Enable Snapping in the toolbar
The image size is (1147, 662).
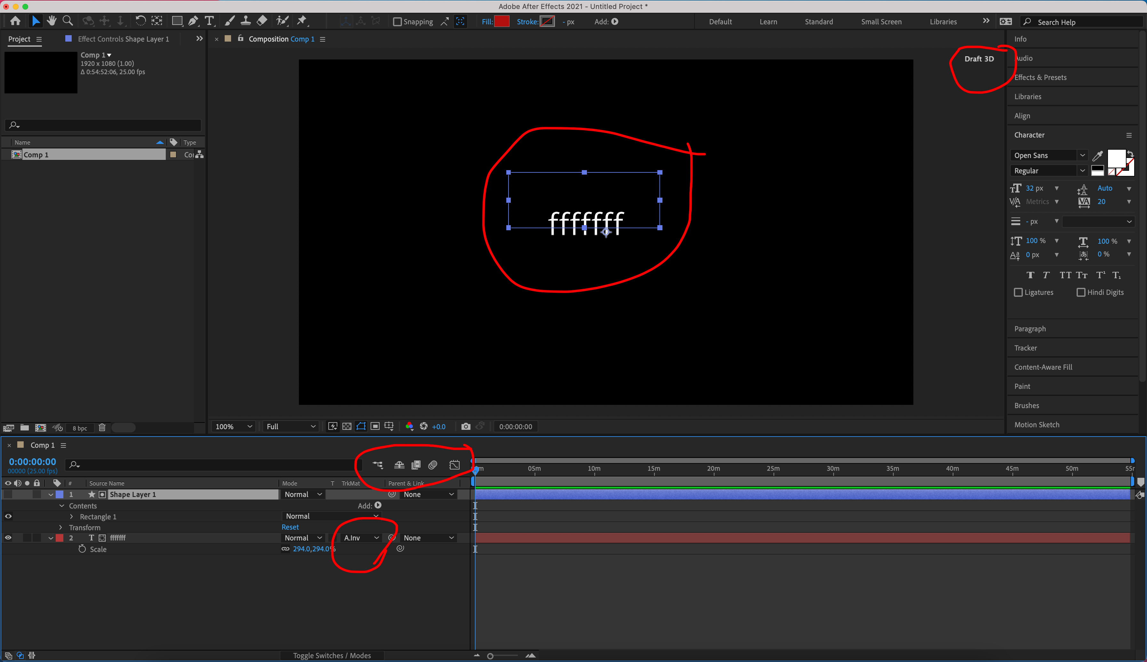tap(397, 21)
